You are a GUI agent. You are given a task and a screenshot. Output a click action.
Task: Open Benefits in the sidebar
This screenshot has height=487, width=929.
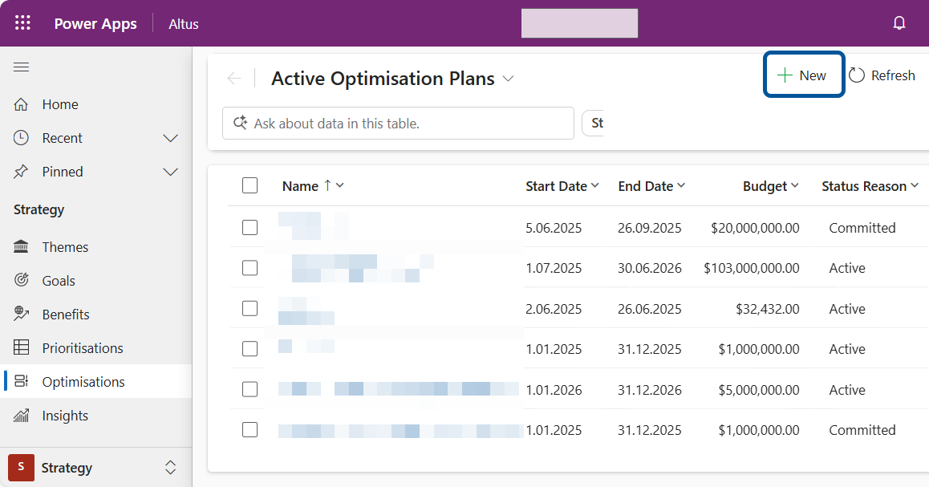click(x=65, y=315)
